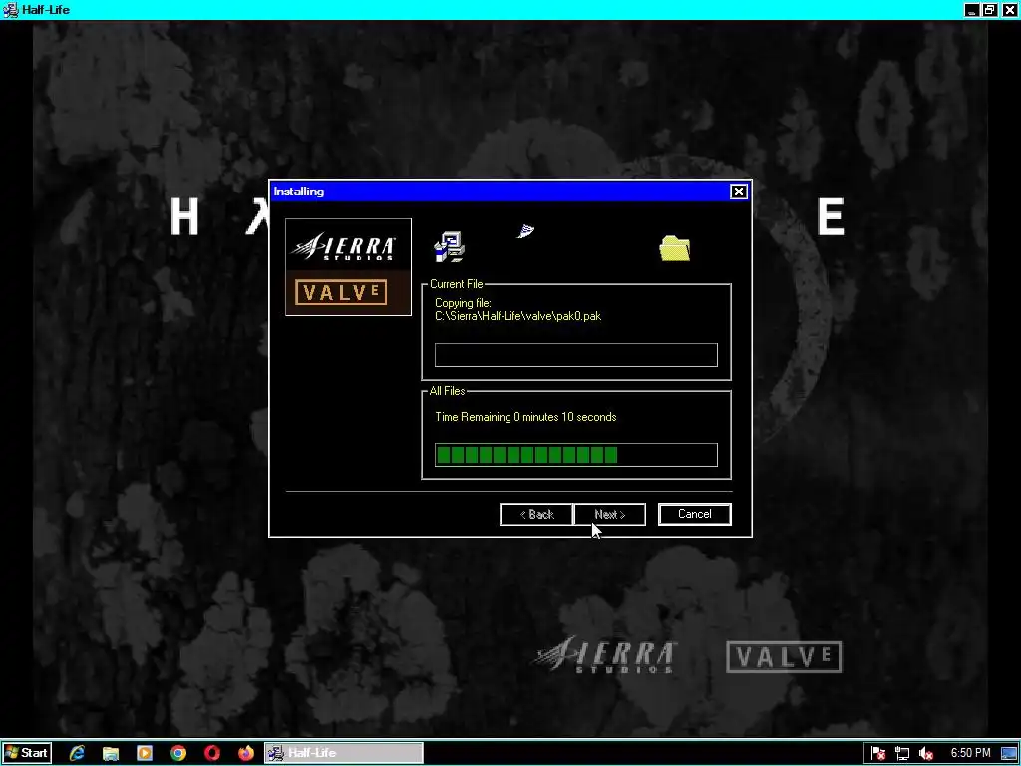
Task: Launch Opera from taskbar
Action: coord(212,753)
